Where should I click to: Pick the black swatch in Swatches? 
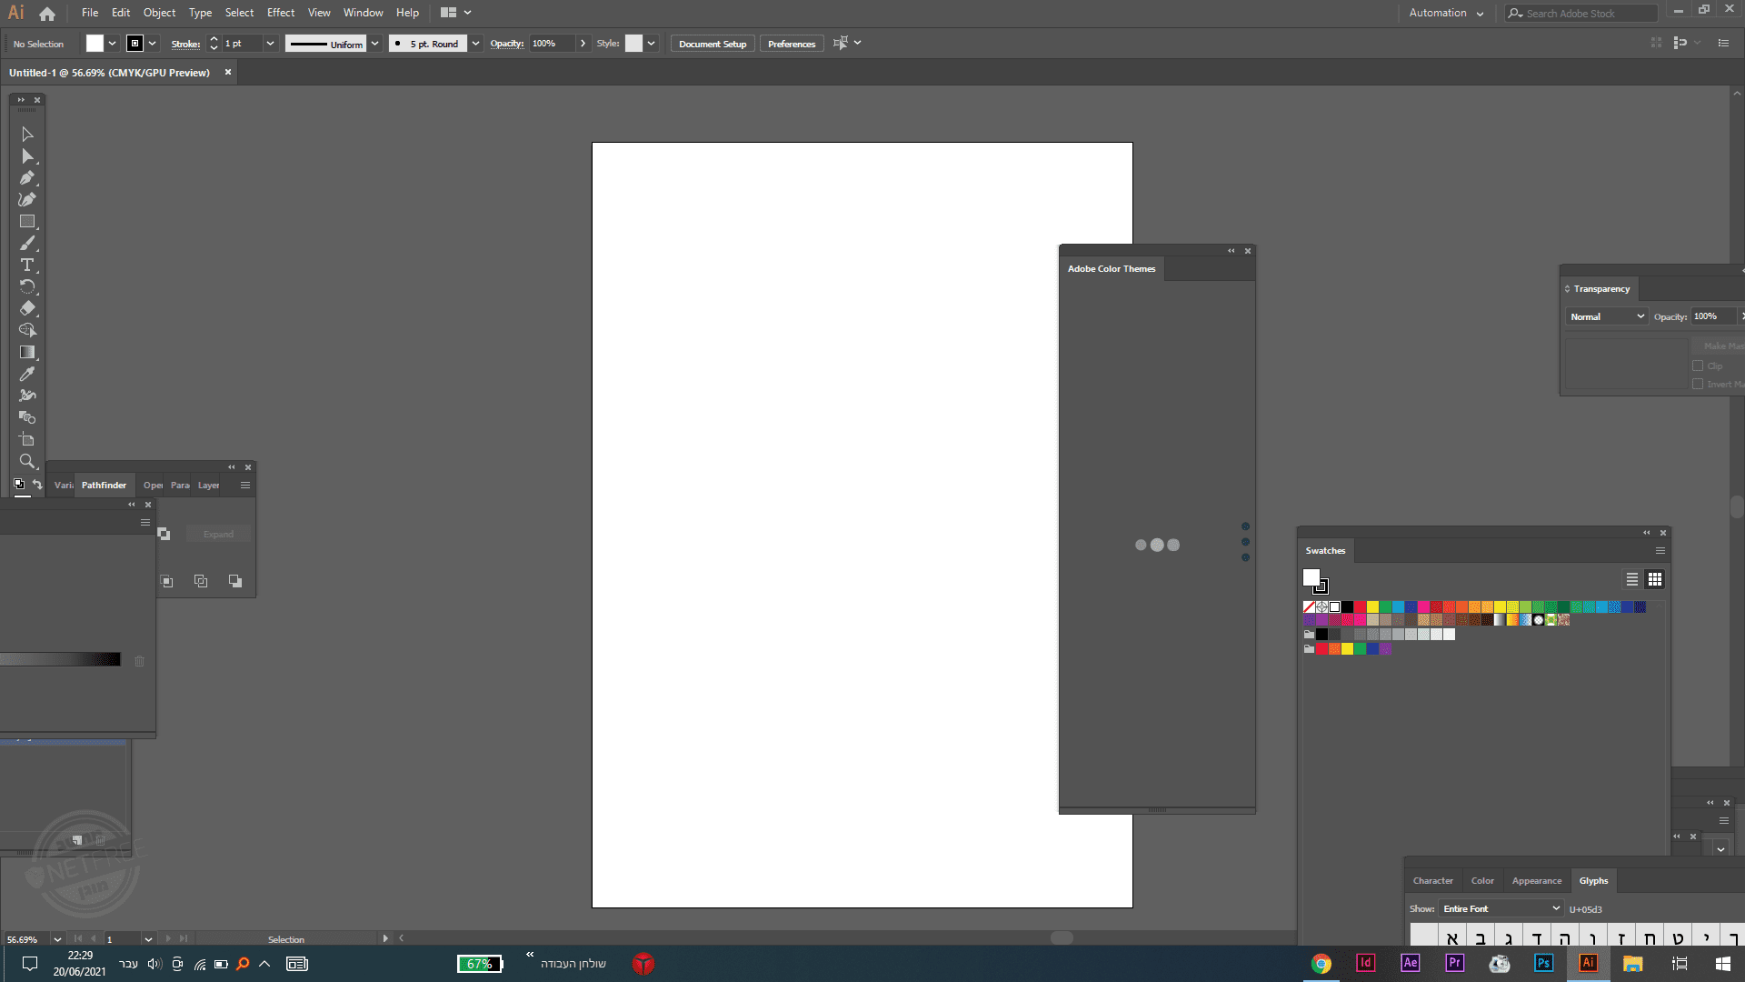[1348, 606]
